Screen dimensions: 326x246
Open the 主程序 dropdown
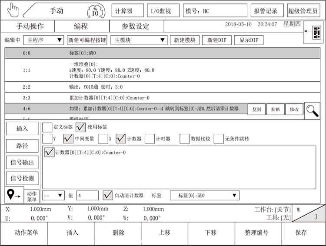(43, 40)
